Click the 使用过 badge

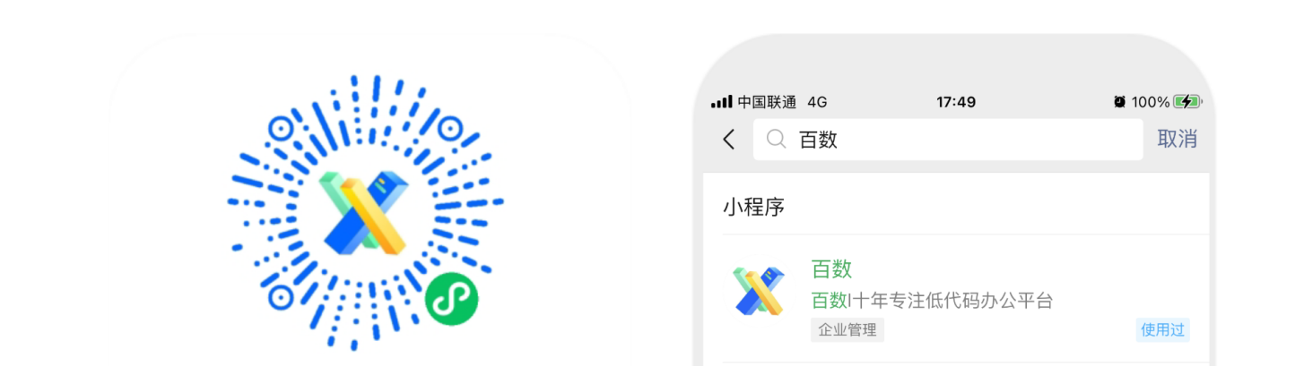point(1162,330)
